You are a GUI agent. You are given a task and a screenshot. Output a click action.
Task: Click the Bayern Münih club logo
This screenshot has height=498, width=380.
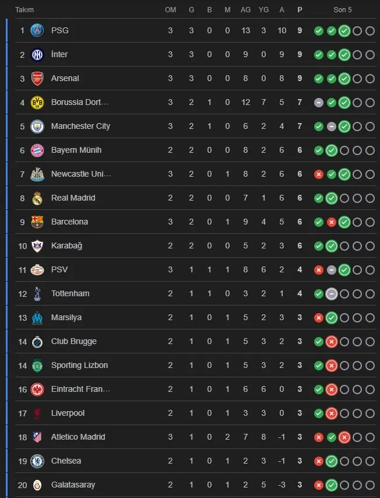[x=37, y=150]
